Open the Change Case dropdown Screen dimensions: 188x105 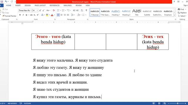tap(48, 10)
